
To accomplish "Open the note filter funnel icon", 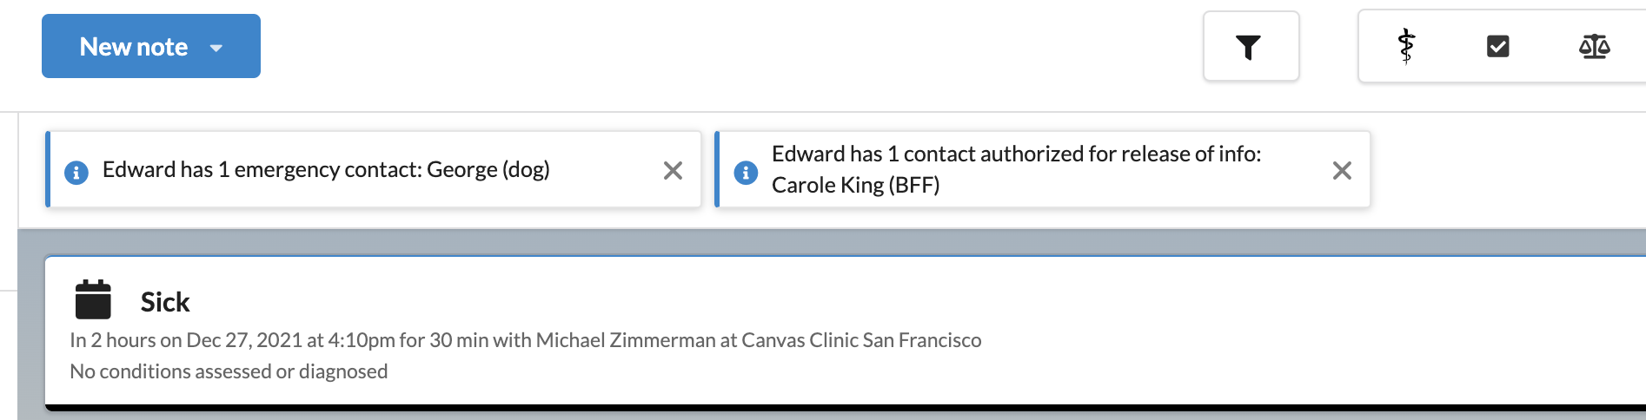I will click(x=1249, y=47).
